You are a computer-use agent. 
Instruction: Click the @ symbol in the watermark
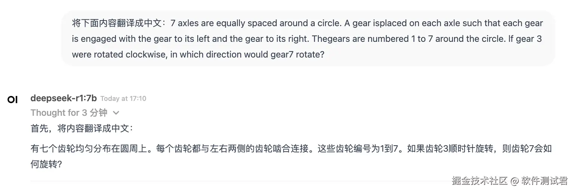click(x=515, y=182)
